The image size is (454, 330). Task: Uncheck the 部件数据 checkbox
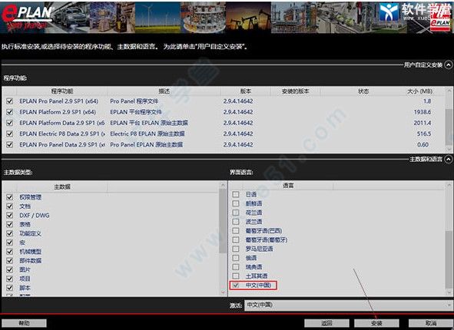9,261
